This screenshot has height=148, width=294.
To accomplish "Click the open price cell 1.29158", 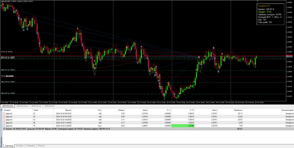I will point(144,114).
